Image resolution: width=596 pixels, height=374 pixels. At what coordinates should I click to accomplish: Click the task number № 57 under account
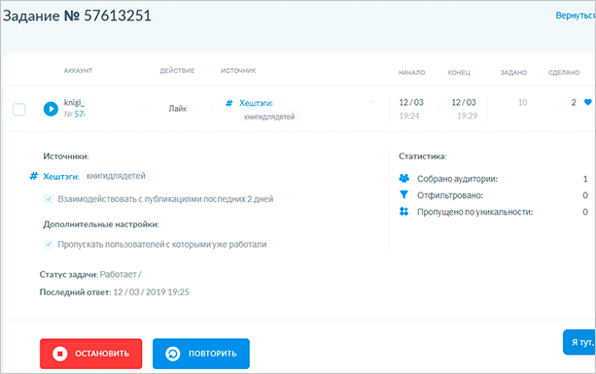pos(75,114)
